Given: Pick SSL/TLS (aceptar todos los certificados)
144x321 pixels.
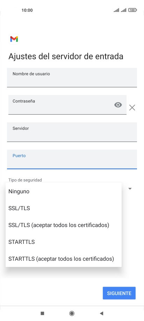Looking at the screenshot, I should [x=64, y=225].
